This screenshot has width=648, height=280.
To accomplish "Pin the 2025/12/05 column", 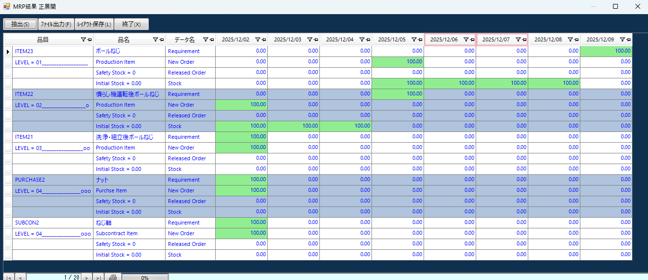I will coord(420,39).
